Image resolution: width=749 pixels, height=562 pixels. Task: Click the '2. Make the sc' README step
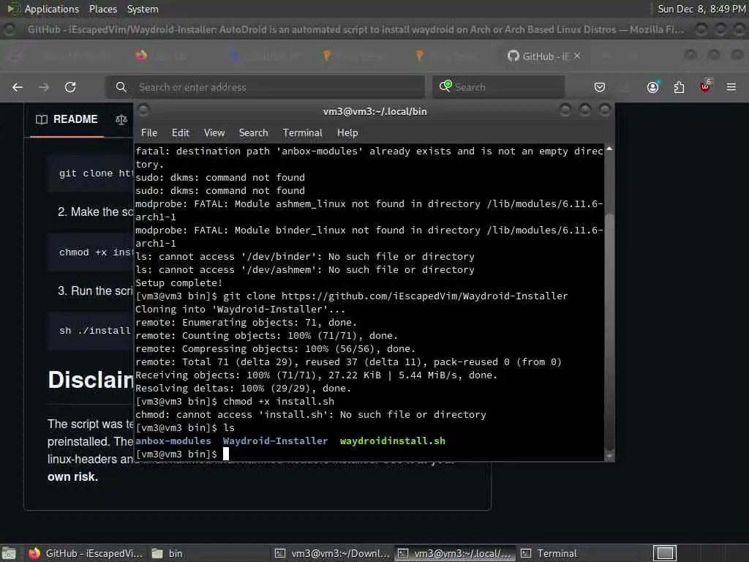coord(95,211)
